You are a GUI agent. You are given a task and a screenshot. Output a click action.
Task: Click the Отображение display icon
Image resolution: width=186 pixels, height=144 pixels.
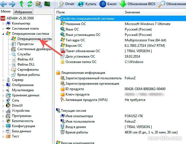click(x=8, y=85)
